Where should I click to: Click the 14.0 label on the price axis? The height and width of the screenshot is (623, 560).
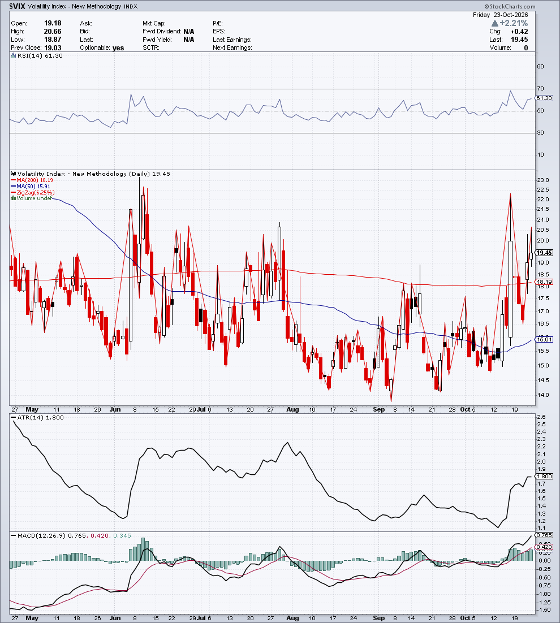pos(543,395)
